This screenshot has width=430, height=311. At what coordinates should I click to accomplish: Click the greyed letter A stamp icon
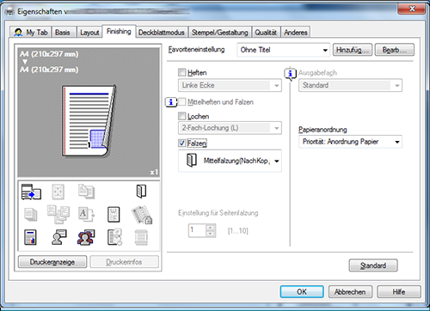[x=86, y=214]
